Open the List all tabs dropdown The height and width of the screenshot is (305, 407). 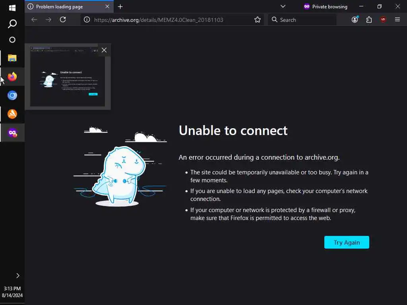(283, 6)
